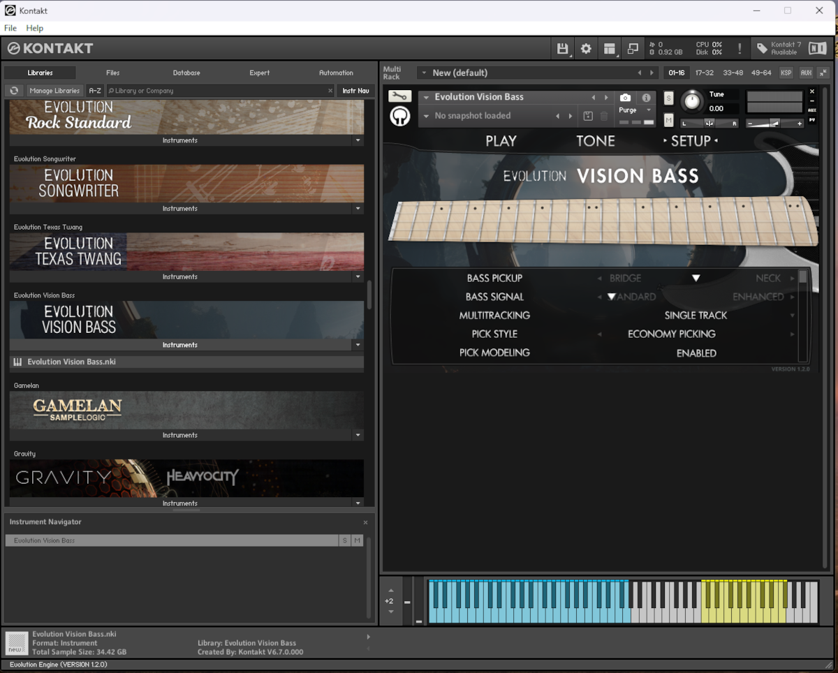Click the AUX button in instrument header edge

click(x=812, y=110)
